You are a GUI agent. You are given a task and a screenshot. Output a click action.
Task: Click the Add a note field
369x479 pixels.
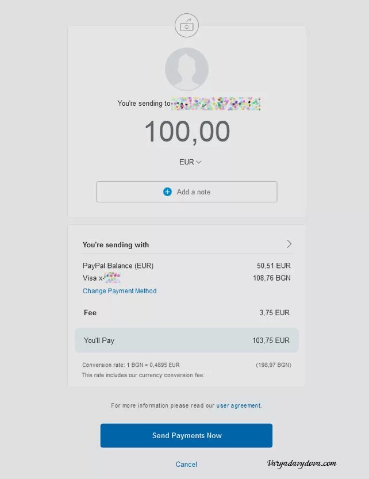[x=187, y=192]
